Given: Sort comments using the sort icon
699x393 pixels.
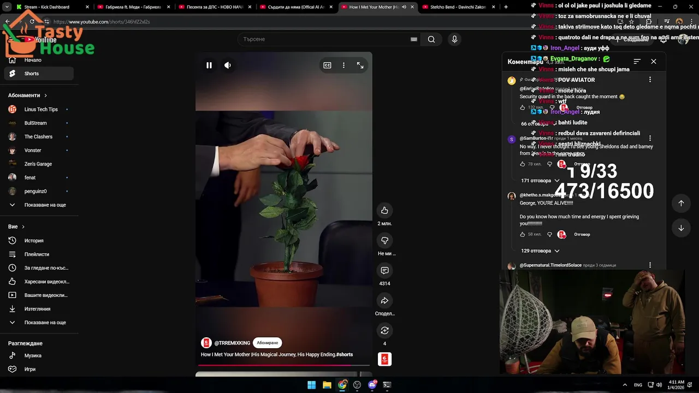Looking at the screenshot, I should click(x=637, y=62).
